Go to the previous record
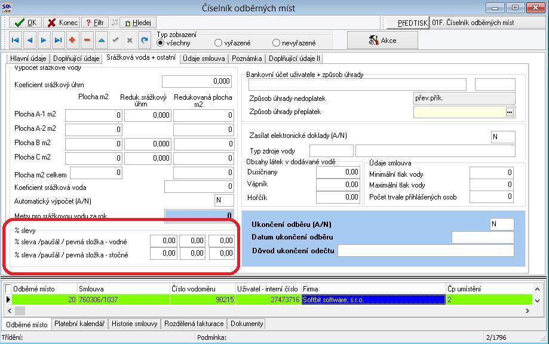This screenshot has width=549, height=344. (30, 40)
